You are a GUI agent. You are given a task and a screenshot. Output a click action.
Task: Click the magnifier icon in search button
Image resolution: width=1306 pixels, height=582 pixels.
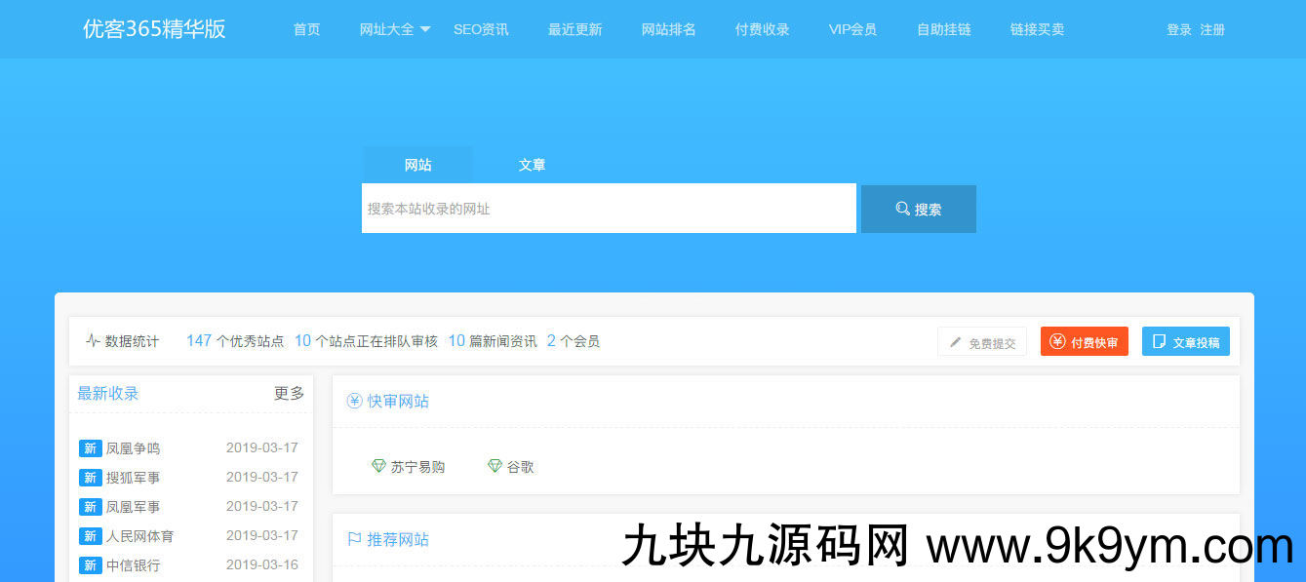[902, 209]
